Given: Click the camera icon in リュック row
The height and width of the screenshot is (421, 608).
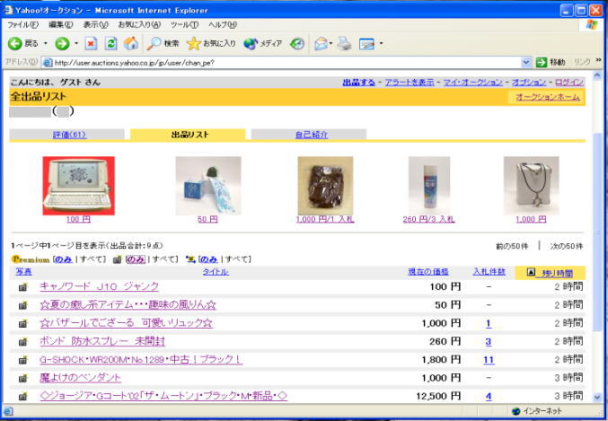Looking at the screenshot, I should 23,324.
